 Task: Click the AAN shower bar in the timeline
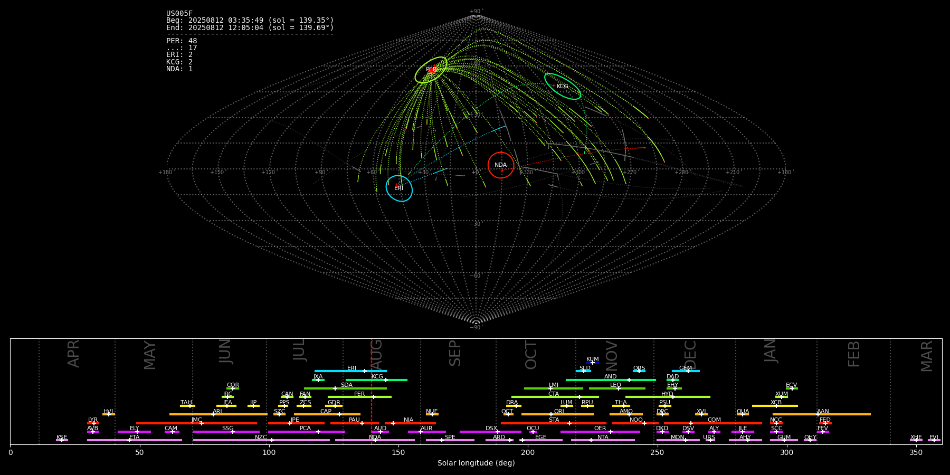click(822, 414)
